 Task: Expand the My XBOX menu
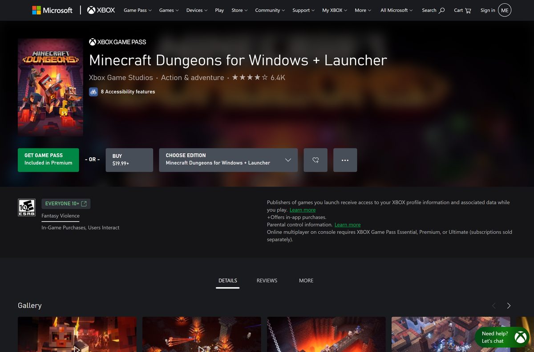coord(335,10)
